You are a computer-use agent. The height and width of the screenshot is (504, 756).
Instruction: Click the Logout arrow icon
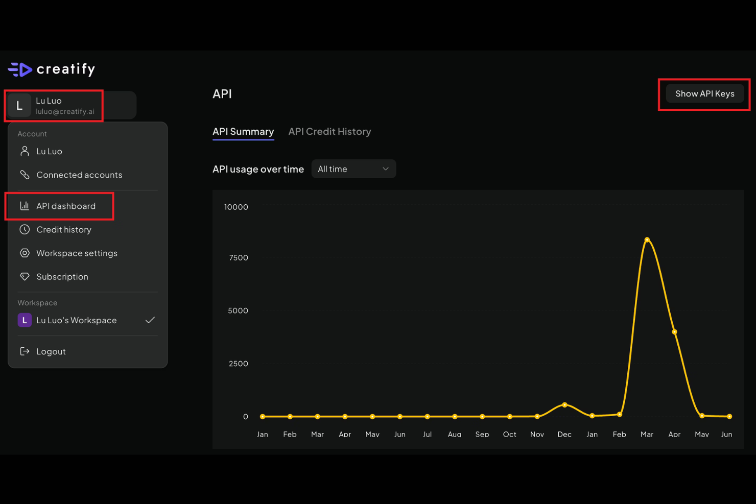[x=25, y=351]
